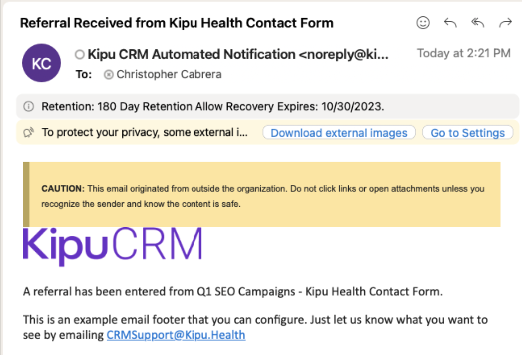This screenshot has width=522, height=355.
Task: Click the retention policy expiry notice text
Action: coord(213,106)
